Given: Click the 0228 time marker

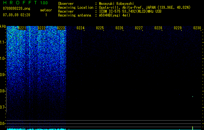Looking at the screenshot, I should (x=158, y=28).
